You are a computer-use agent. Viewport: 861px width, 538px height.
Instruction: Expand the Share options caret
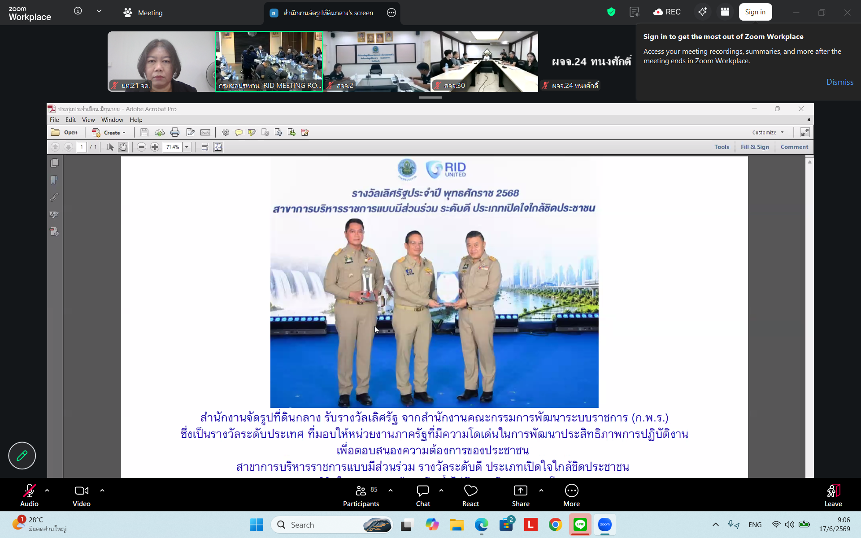pyautogui.click(x=541, y=490)
